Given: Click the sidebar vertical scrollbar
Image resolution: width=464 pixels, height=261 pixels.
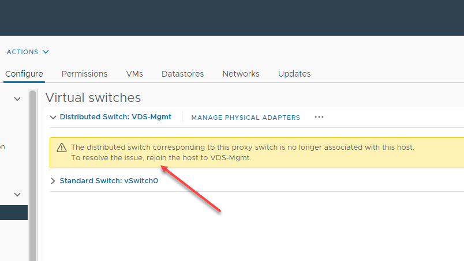Looking at the screenshot, I should click(33, 173).
